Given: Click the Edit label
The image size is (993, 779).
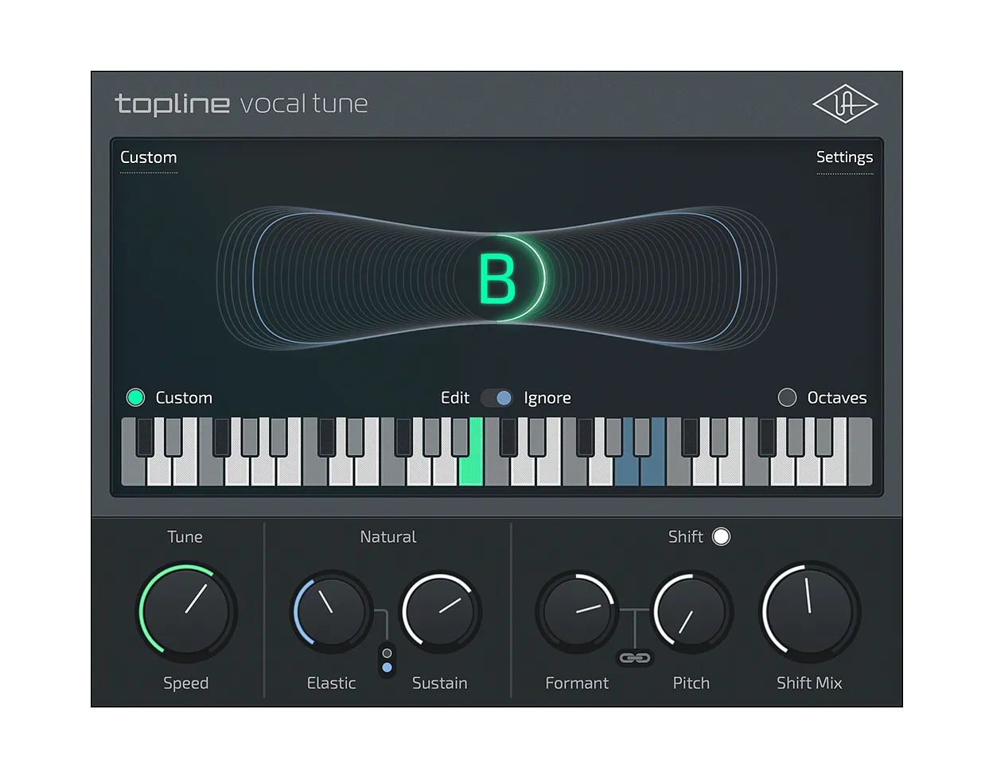Looking at the screenshot, I should tap(455, 397).
